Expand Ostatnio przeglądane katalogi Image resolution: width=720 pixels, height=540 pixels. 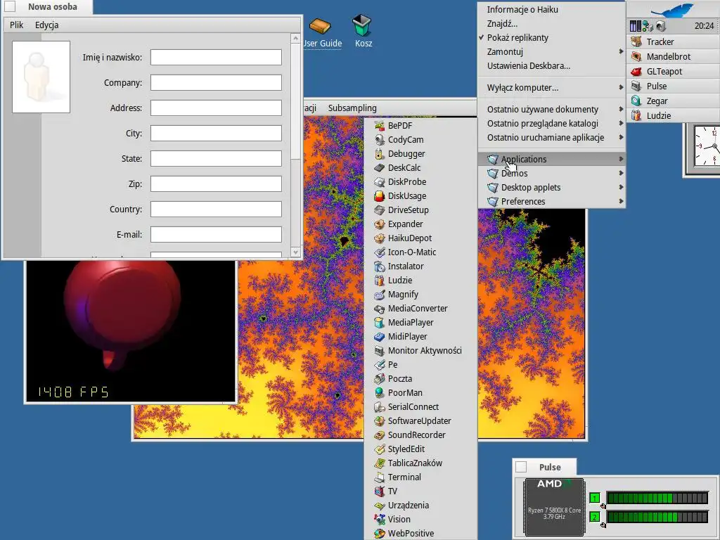point(551,124)
